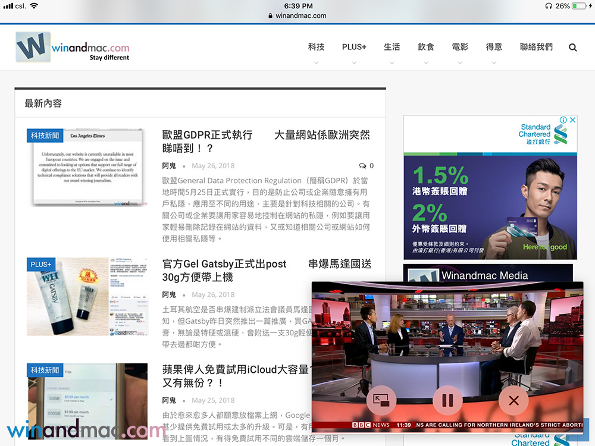Expand the 生活 navigation dropdown
Viewport: 595px width, 446px height.
click(x=392, y=48)
